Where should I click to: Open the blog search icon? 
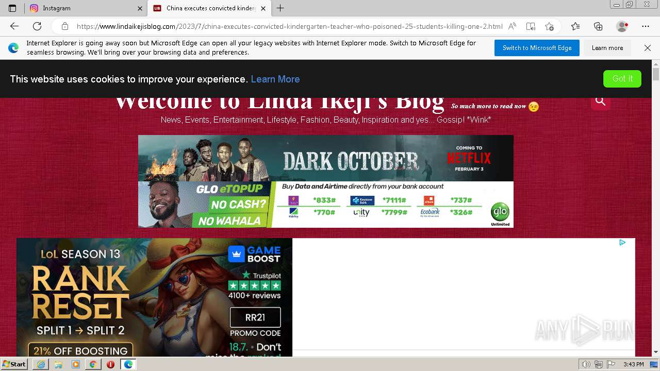tap(600, 101)
